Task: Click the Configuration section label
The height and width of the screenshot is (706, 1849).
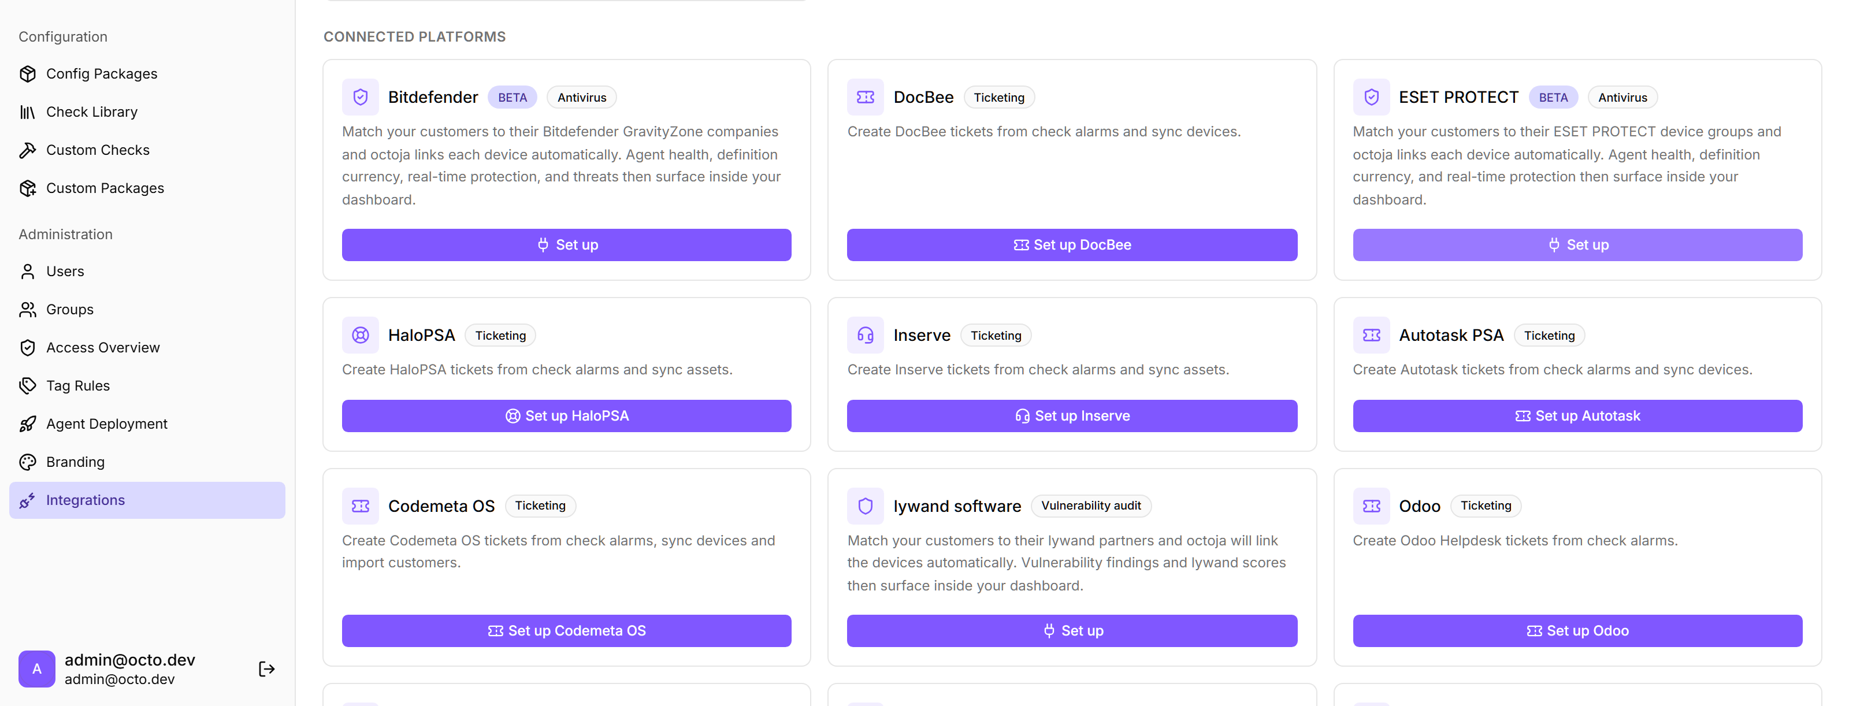Action: tap(63, 36)
